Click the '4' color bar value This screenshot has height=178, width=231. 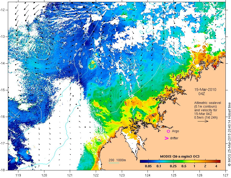216,166
